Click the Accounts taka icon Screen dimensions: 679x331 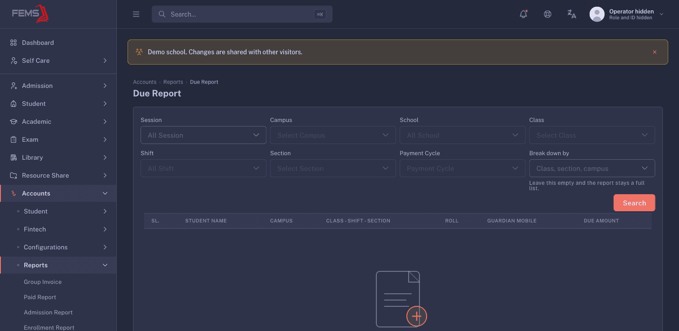(x=13, y=193)
